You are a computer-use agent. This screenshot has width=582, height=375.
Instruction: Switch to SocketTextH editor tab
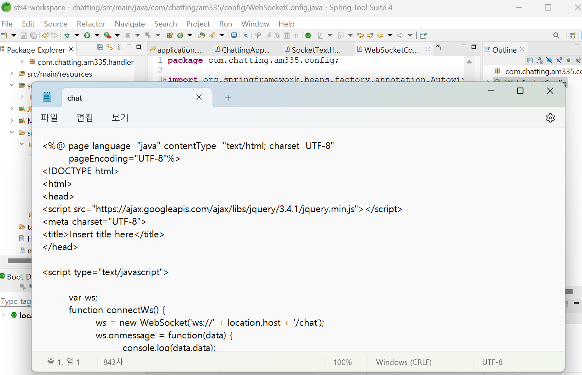pyautogui.click(x=313, y=50)
